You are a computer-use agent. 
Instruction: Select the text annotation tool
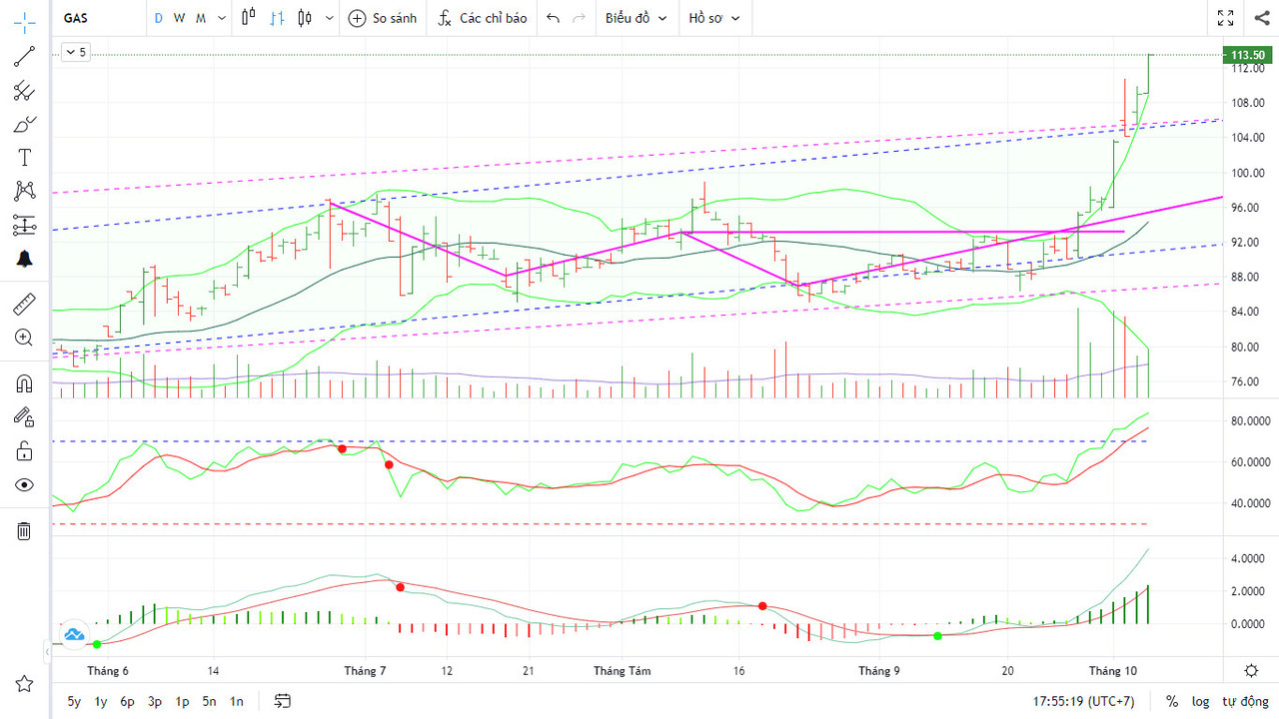(24, 157)
